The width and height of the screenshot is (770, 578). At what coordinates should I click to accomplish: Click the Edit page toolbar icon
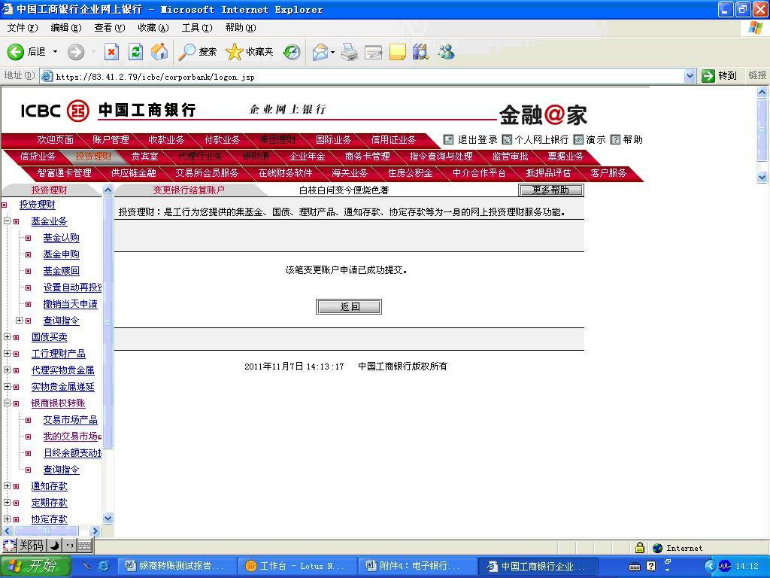[x=373, y=52]
